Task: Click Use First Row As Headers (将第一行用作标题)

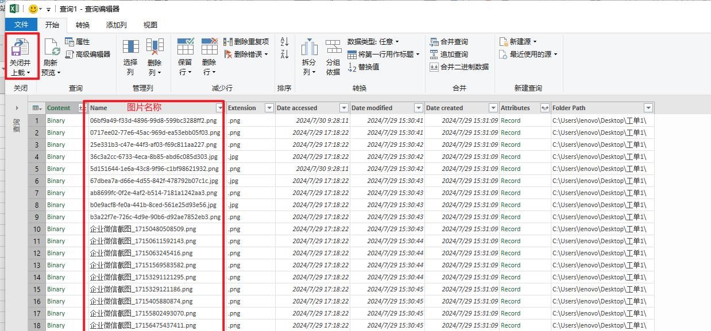Action: click(x=384, y=54)
